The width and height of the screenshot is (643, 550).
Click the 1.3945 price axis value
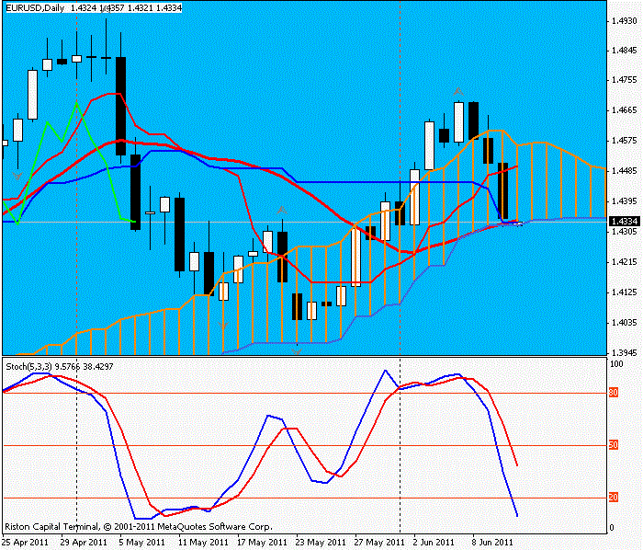624,353
